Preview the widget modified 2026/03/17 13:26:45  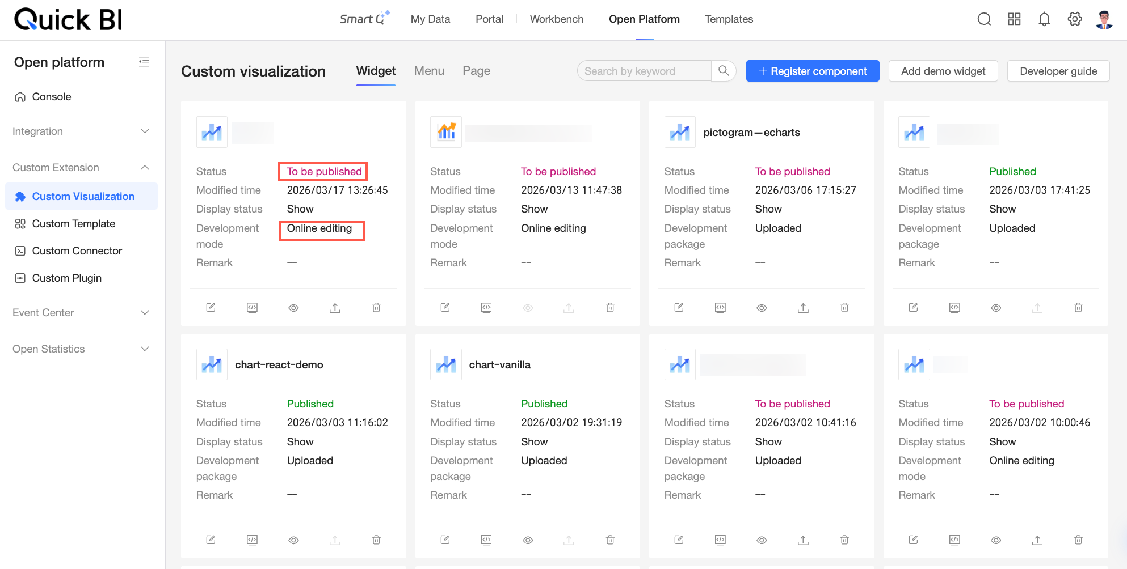pos(293,308)
